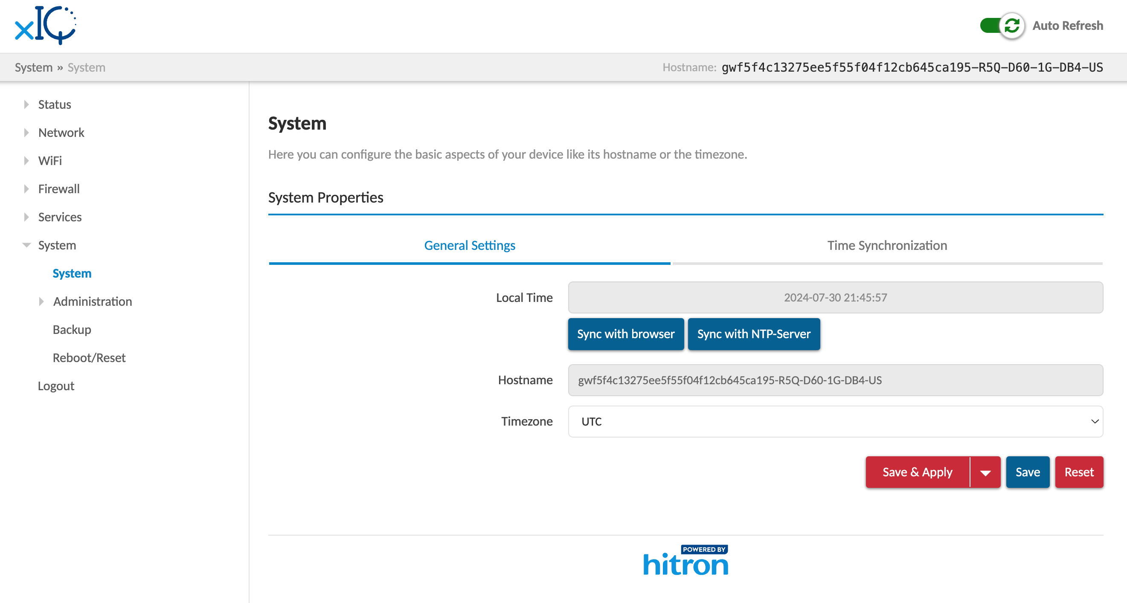Expand the Administration submenu arrow

41,301
